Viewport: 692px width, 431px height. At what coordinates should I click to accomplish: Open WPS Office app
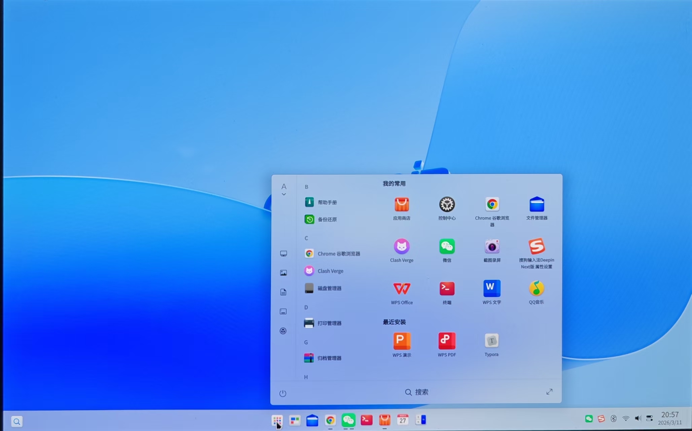coord(402,289)
